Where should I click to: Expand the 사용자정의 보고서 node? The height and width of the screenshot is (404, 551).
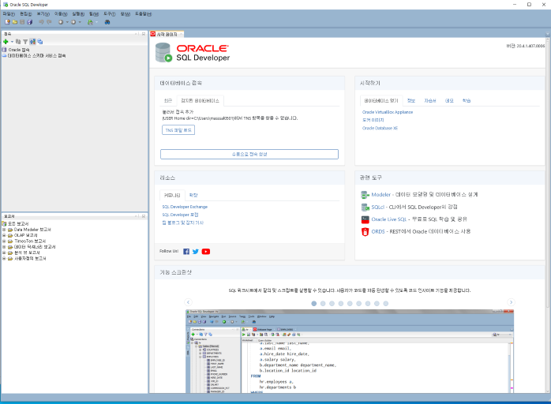pyautogui.click(x=4, y=259)
